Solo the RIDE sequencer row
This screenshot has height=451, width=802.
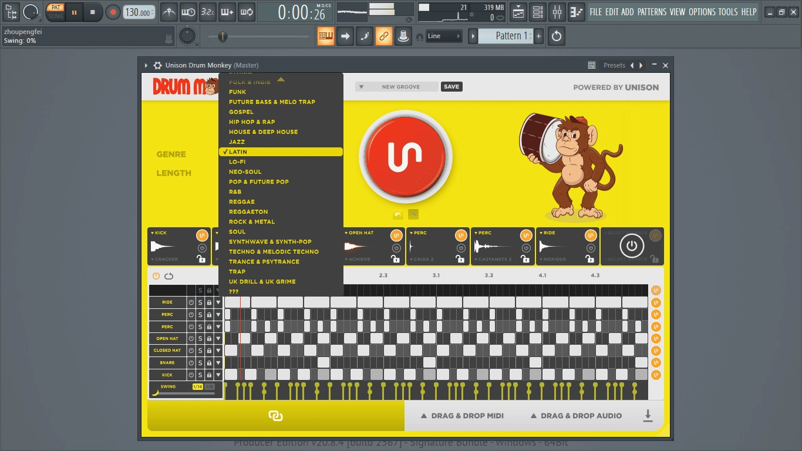coord(200,302)
